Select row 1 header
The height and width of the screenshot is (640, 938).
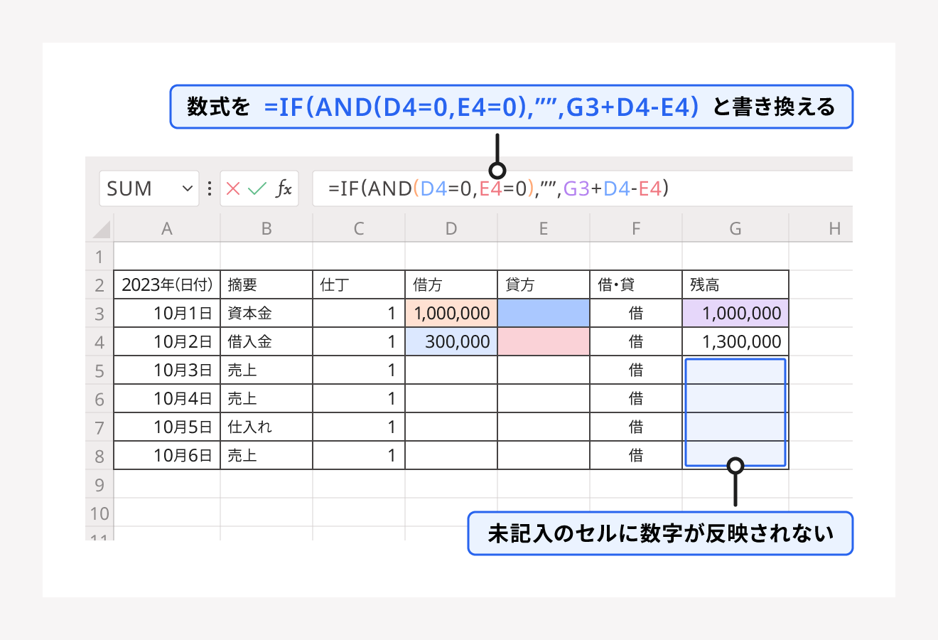point(99,257)
